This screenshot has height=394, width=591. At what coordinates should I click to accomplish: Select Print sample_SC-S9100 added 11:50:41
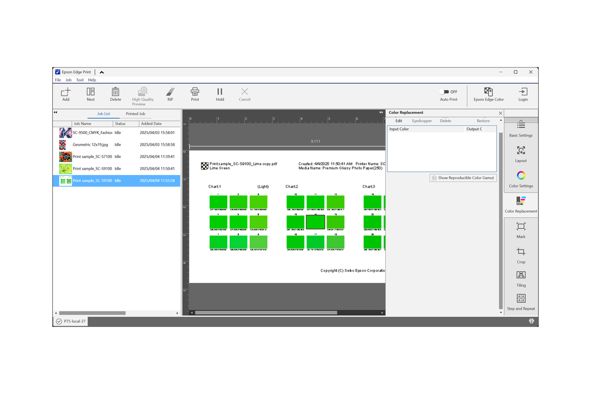click(x=117, y=168)
